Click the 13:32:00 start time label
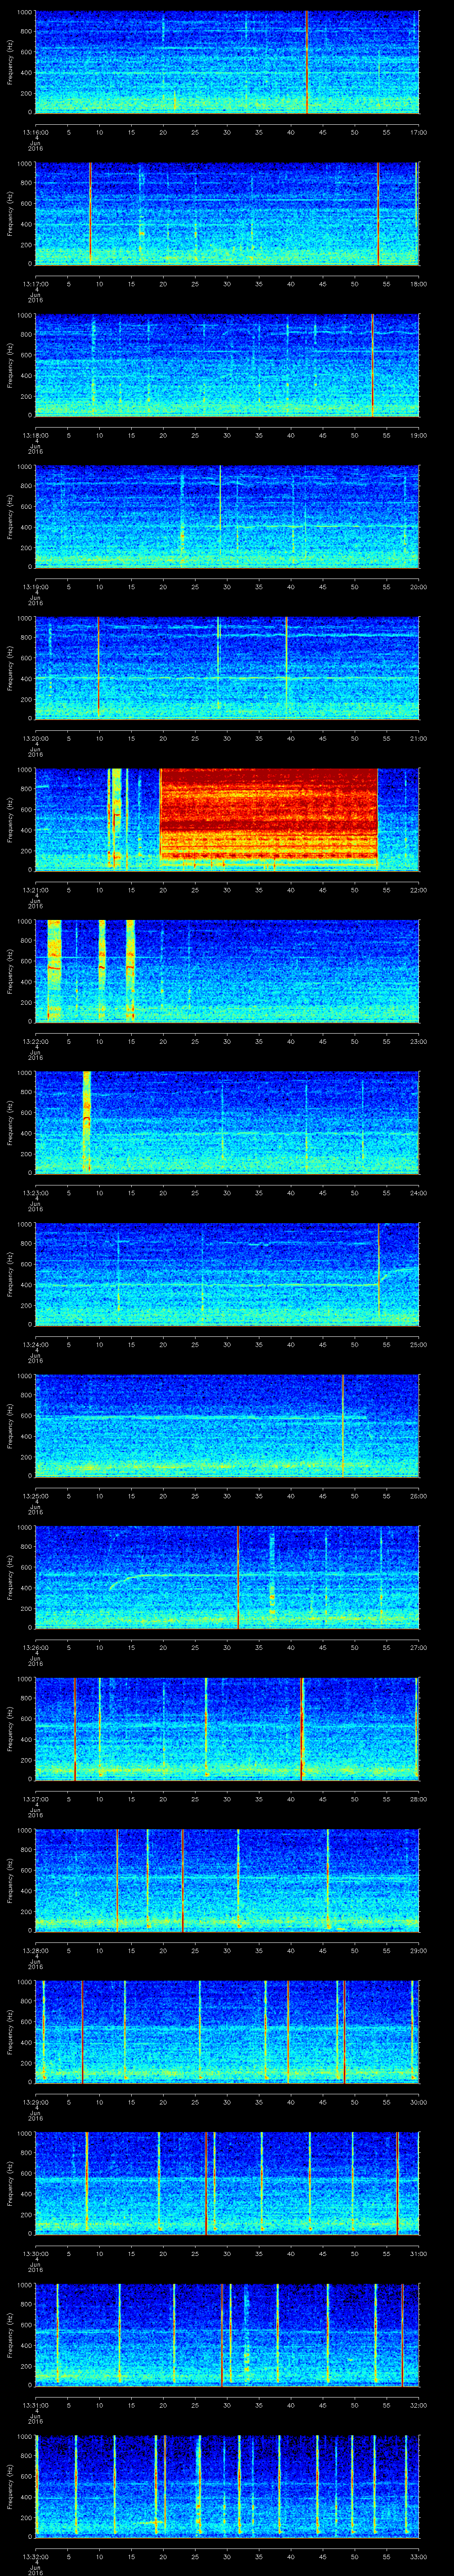This screenshot has height=2576, width=454. (x=36, y=2556)
